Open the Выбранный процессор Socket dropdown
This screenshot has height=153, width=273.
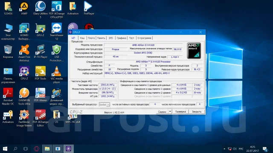pos(104,105)
